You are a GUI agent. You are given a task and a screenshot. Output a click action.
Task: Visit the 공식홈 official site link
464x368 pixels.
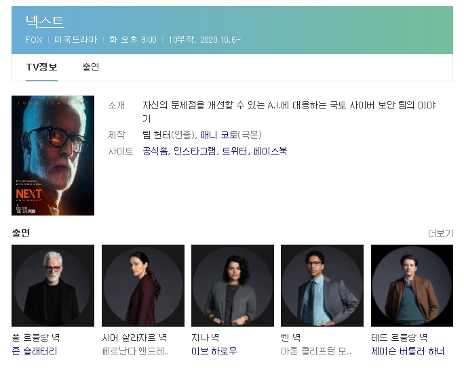(155, 151)
